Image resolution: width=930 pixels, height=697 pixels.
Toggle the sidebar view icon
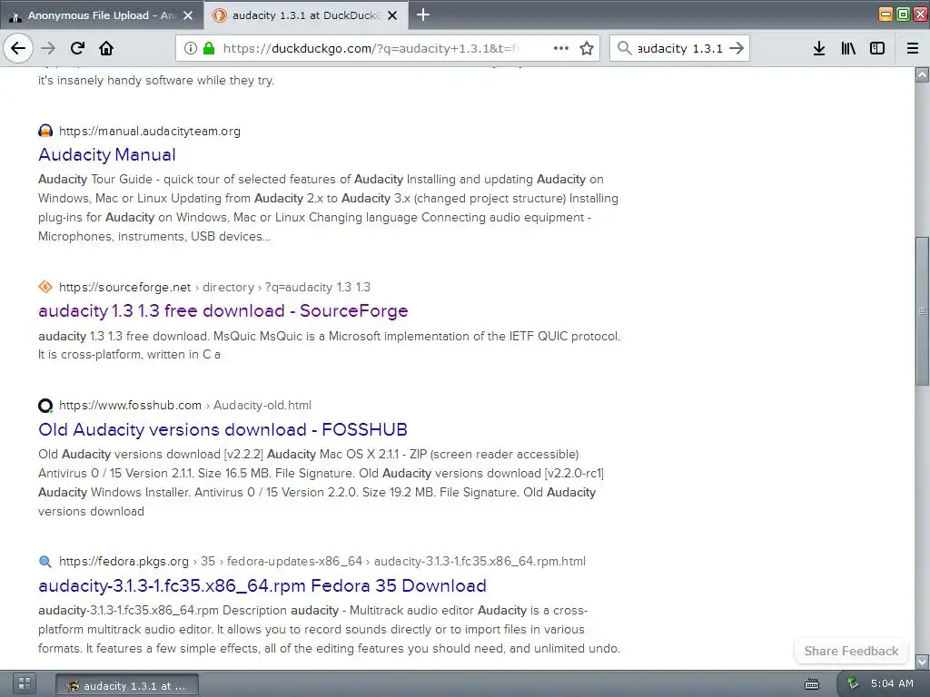click(x=877, y=48)
